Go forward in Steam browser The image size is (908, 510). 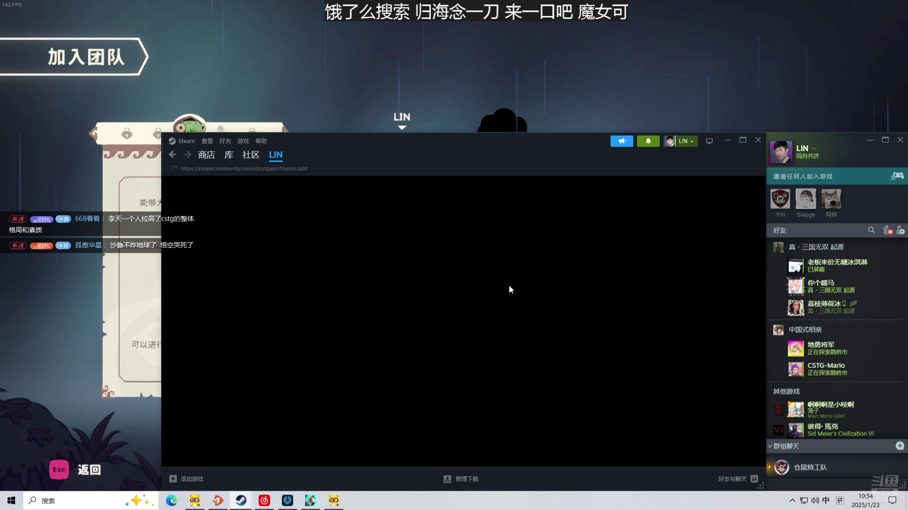pos(188,155)
